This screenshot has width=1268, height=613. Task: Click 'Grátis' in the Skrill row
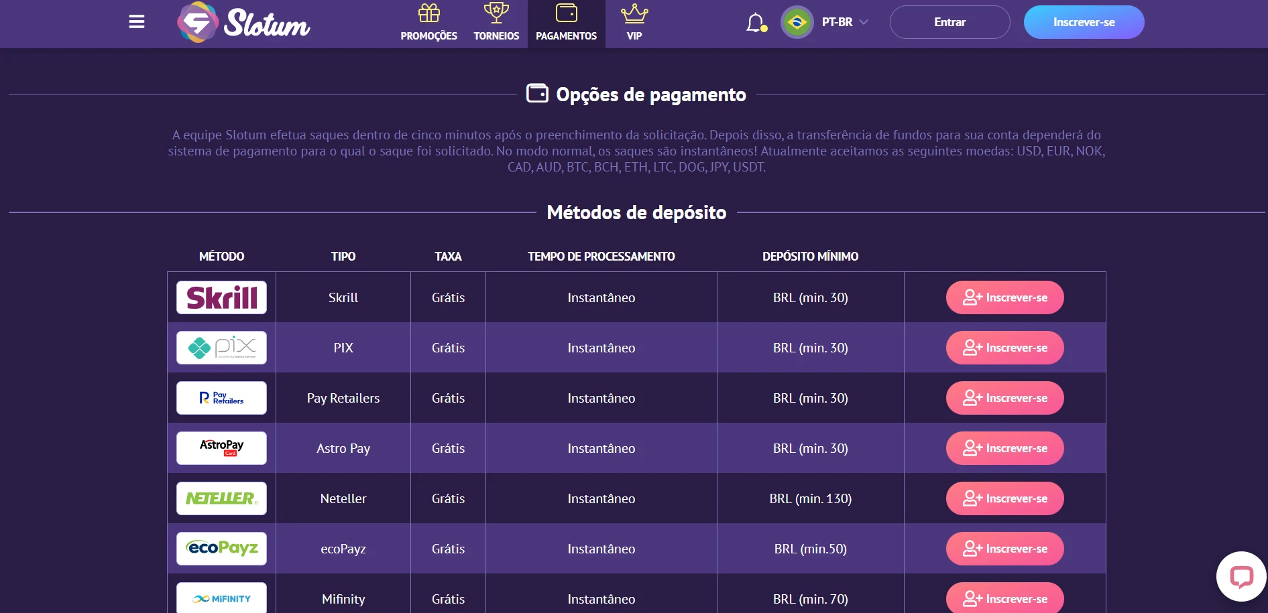click(448, 297)
